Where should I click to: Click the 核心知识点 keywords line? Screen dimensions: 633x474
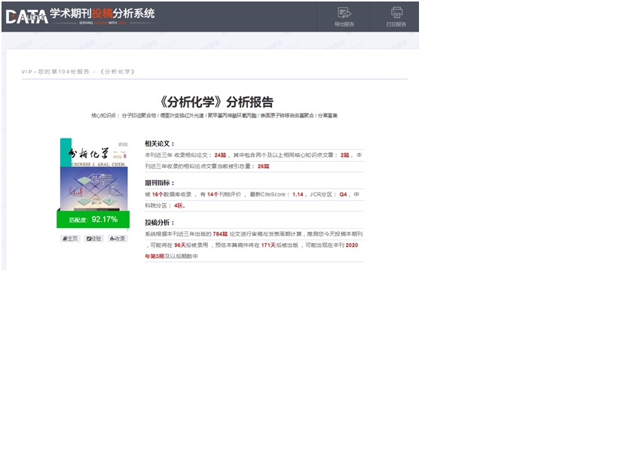(x=214, y=116)
